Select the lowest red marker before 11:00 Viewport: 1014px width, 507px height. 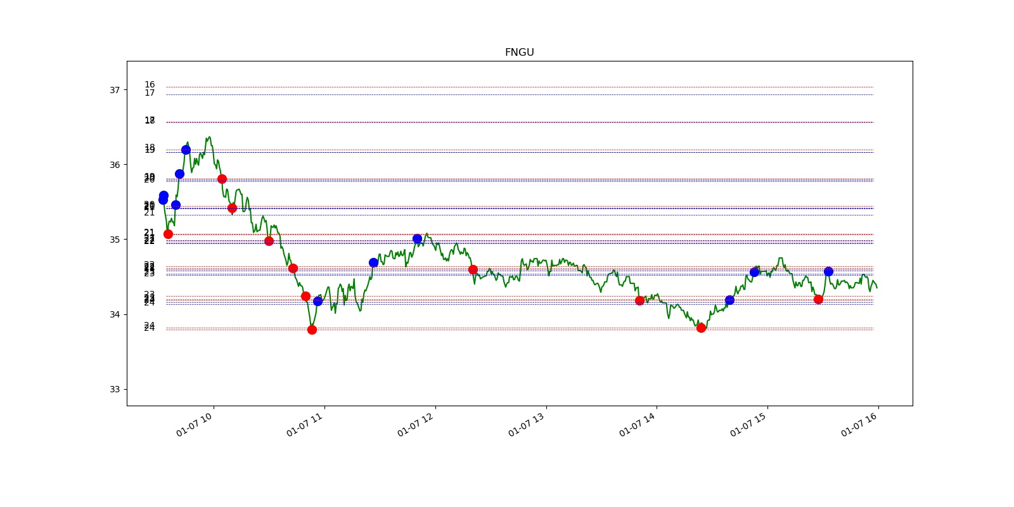pyautogui.click(x=312, y=330)
